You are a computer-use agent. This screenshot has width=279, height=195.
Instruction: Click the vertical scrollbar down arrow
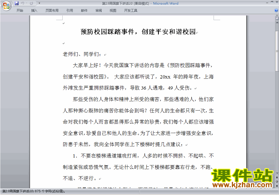pyautogui.click(x=277, y=173)
